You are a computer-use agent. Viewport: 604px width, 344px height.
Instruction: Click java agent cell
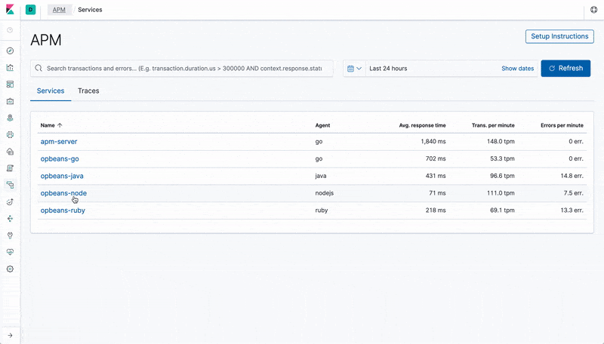pyautogui.click(x=320, y=176)
